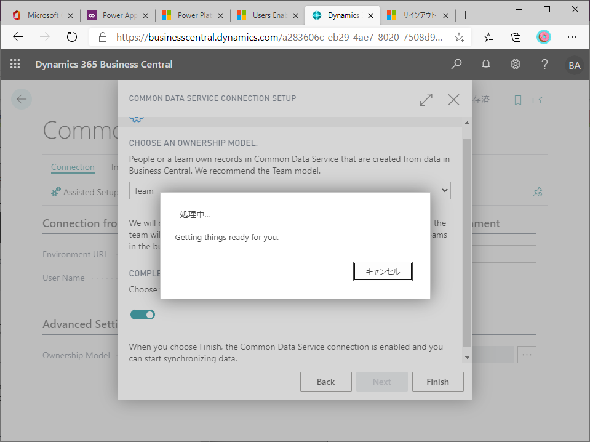Toggle the enable connection switch
The width and height of the screenshot is (590, 442).
(x=143, y=315)
